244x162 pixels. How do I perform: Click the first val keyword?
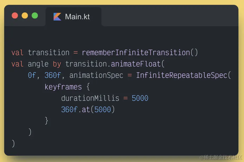(x=17, y=53)
